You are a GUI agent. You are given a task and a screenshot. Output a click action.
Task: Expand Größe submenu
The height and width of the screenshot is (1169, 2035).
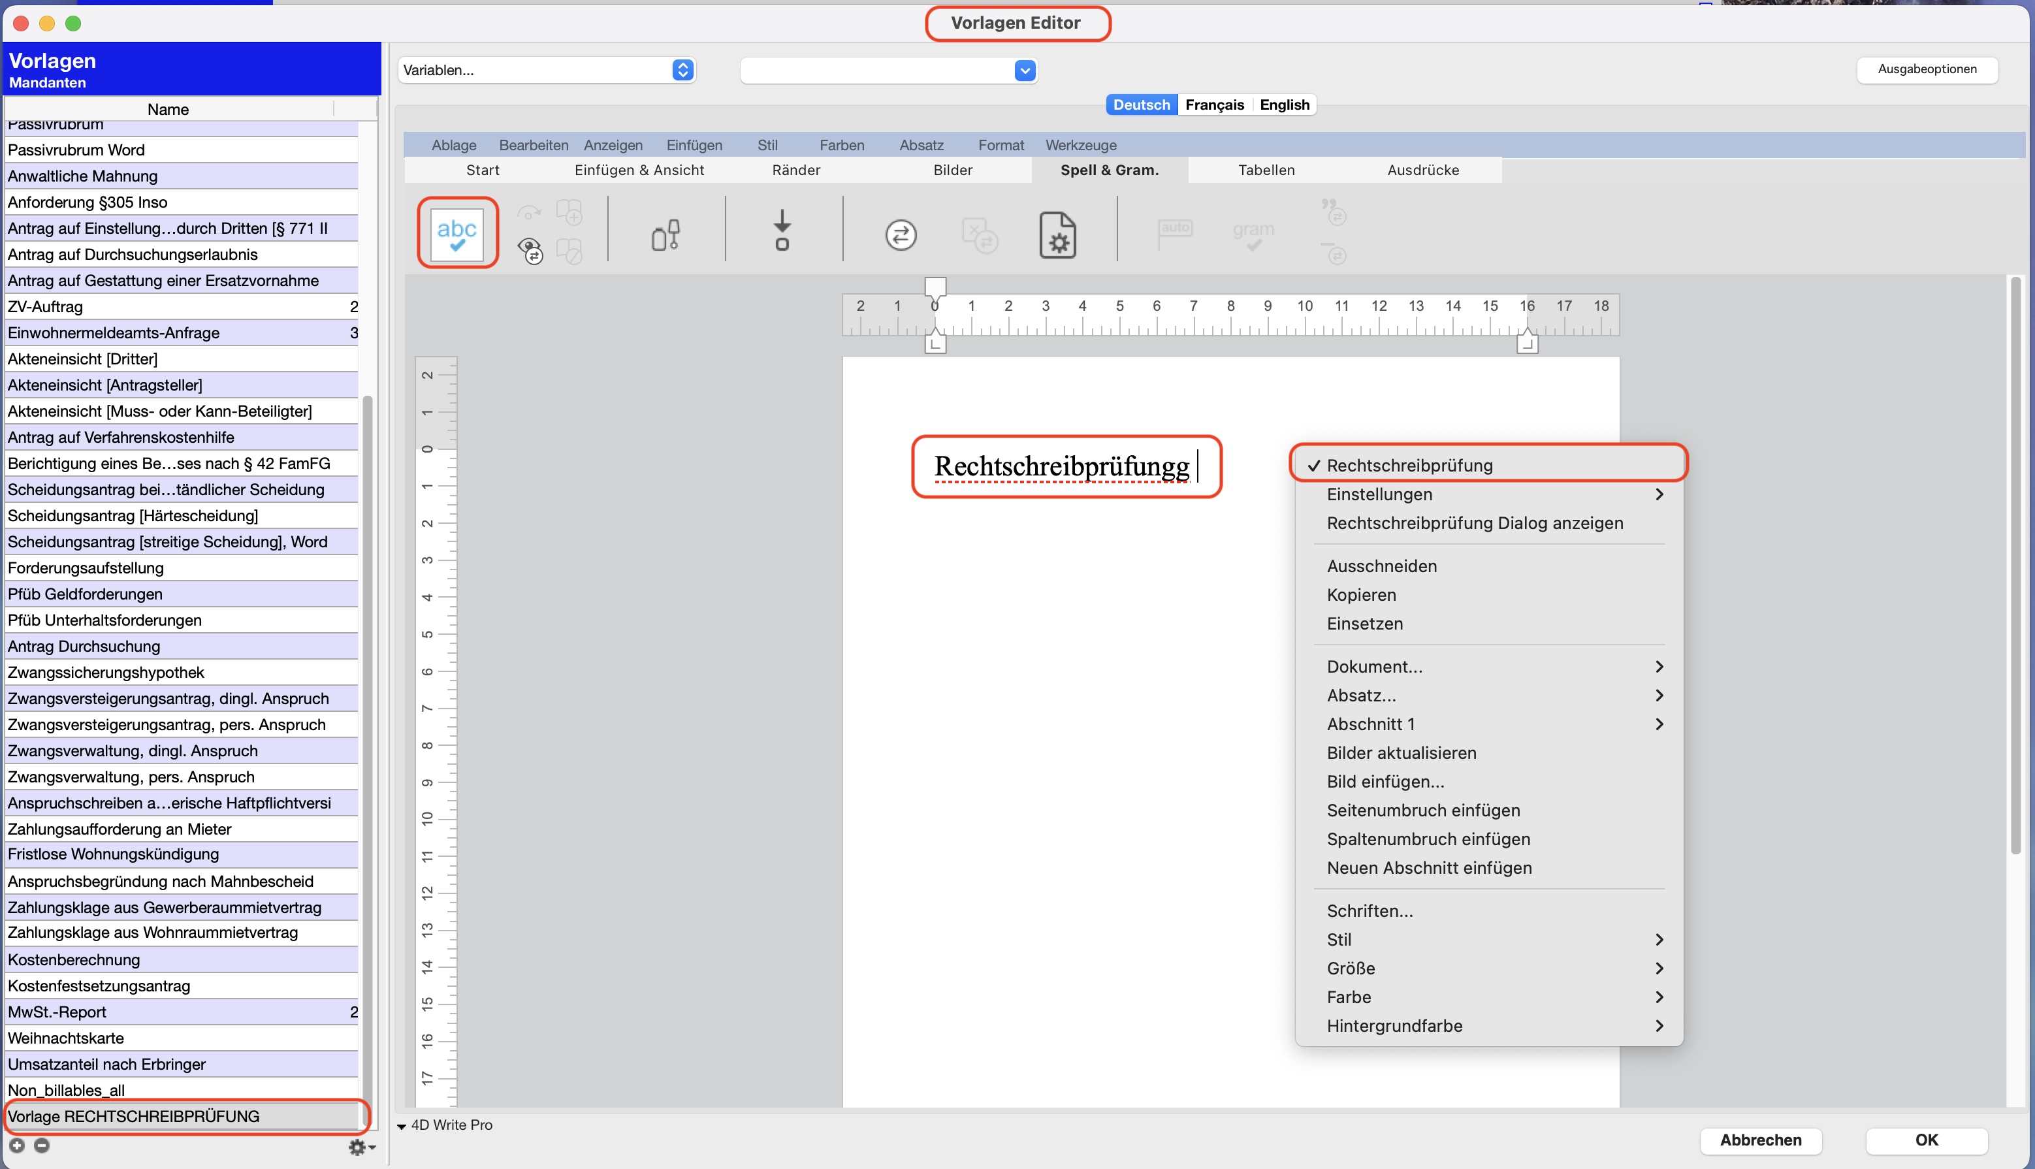[x=1488, y=969]
